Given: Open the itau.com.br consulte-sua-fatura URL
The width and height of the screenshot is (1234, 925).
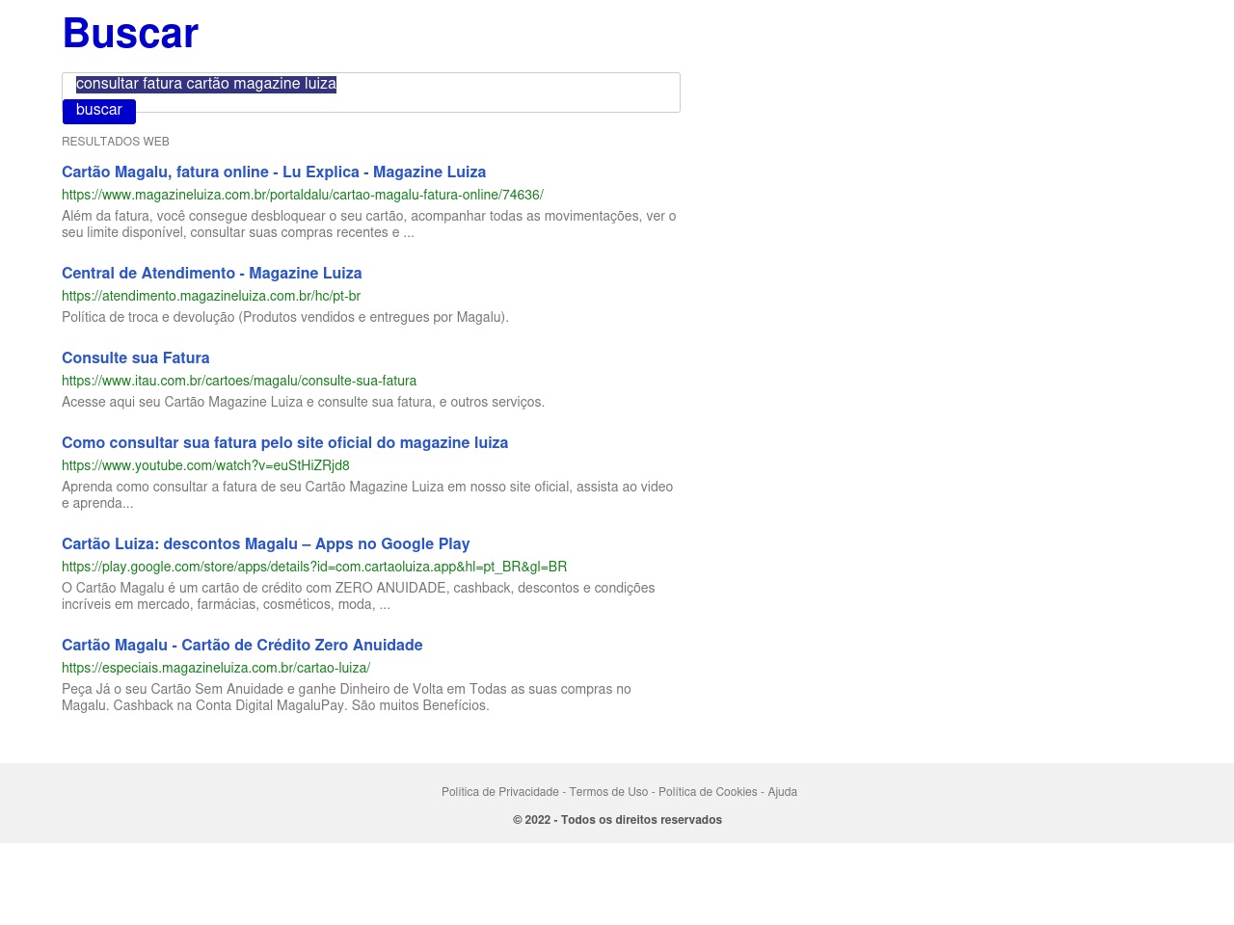Looking at the screenshot, I should click(239, 381).
